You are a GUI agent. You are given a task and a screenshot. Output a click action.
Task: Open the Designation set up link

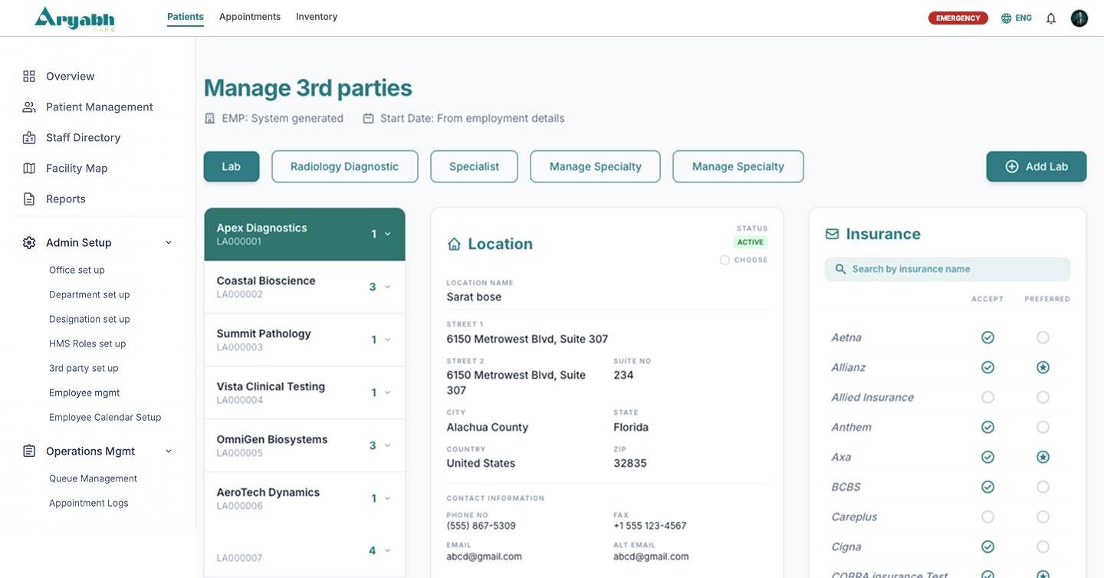point(90,319)
